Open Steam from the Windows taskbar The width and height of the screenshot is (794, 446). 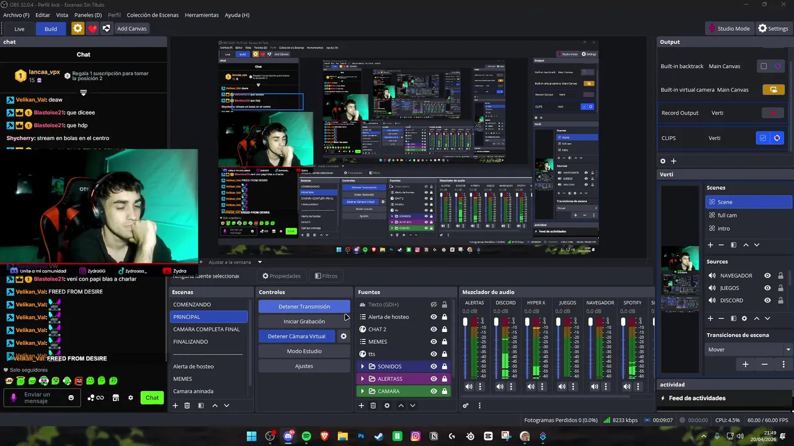(379, 436)
